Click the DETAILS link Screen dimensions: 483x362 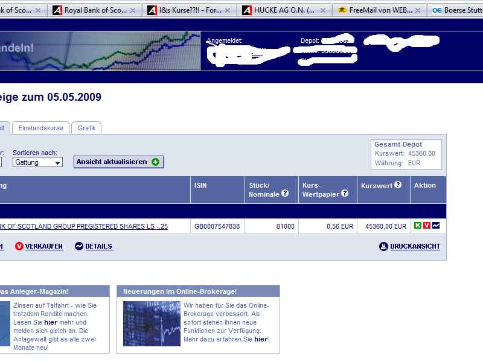point(99,246)
